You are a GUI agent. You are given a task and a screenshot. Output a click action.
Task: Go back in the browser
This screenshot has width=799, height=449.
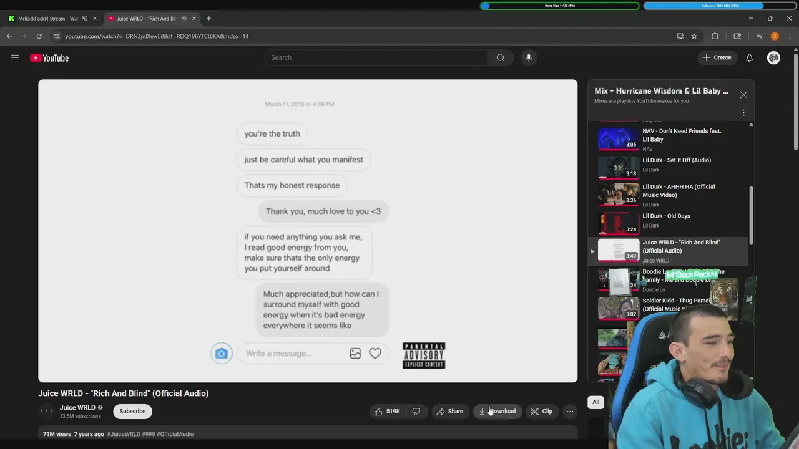click(x=9, y=36)
